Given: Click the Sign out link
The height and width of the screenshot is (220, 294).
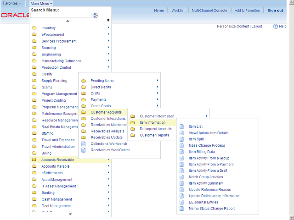Looking at the screenshot, I should click(275, 11).
